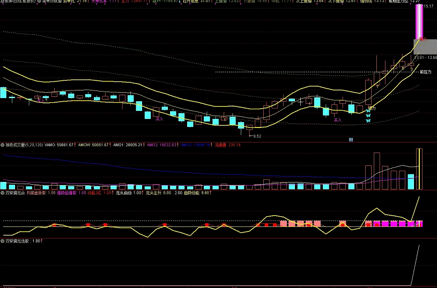
Task: Select the big red breakout candle
Action: coord(368,93)
